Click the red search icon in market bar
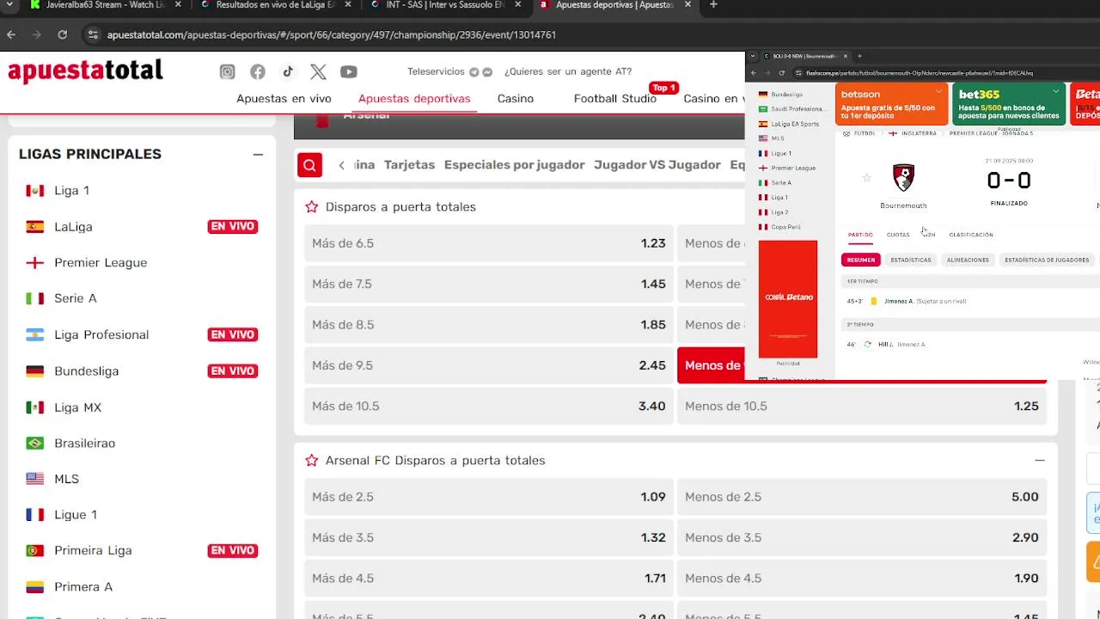The image size is (1100, 619). click(x=309, y=165)
